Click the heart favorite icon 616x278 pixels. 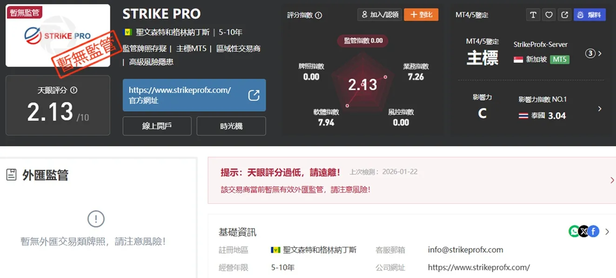click(x=549, y=15)
